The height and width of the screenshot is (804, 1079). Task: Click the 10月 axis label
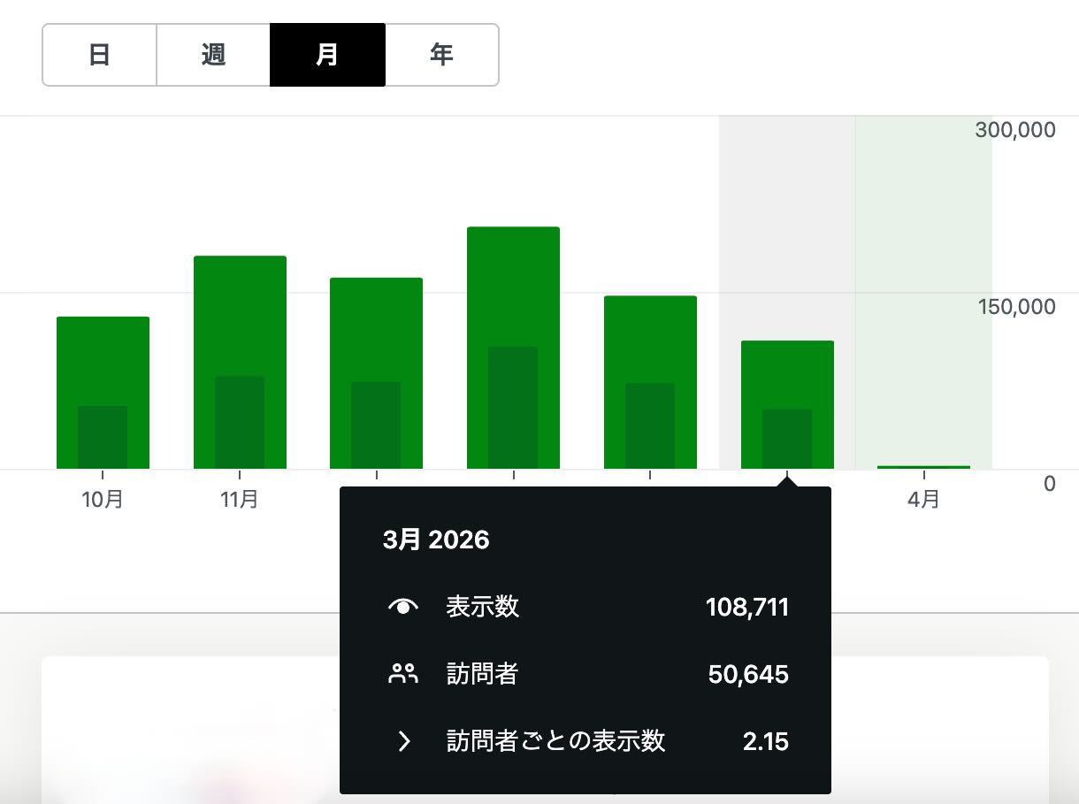tap(103, 500)
